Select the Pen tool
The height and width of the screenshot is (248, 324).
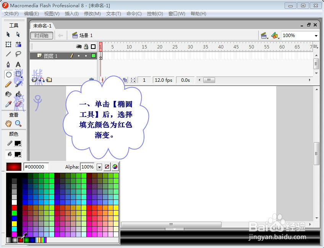8,65
